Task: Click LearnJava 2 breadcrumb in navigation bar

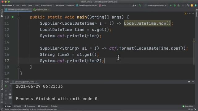Action: click(8, 6)
